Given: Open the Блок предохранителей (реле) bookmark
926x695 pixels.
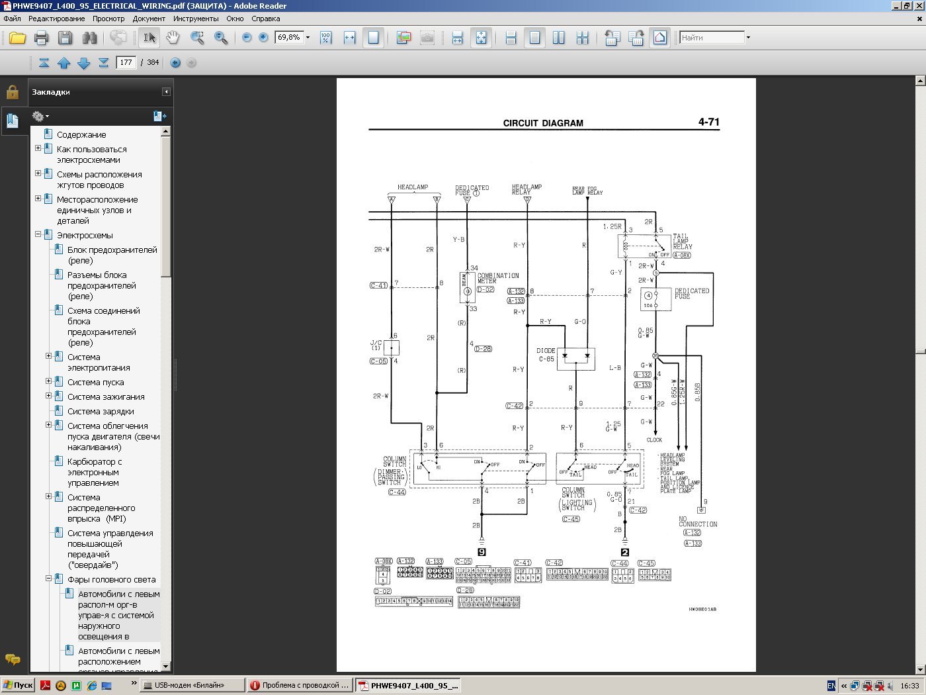Looking at the screenshot, I should click(x=112, y=255).
